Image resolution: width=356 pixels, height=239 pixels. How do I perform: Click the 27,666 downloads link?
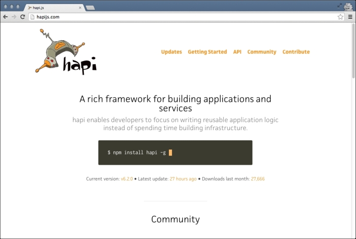pyautogui.click(x=258, y=179)
